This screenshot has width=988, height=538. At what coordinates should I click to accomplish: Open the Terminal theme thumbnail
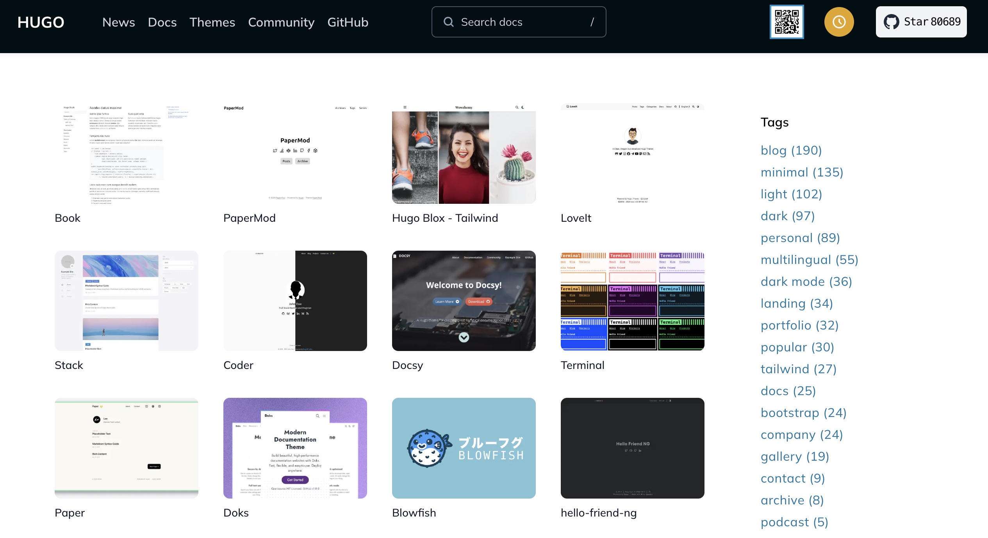point(633,301)
